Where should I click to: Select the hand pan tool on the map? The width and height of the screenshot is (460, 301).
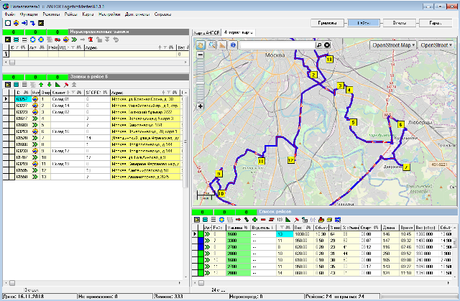click(201, 45)
